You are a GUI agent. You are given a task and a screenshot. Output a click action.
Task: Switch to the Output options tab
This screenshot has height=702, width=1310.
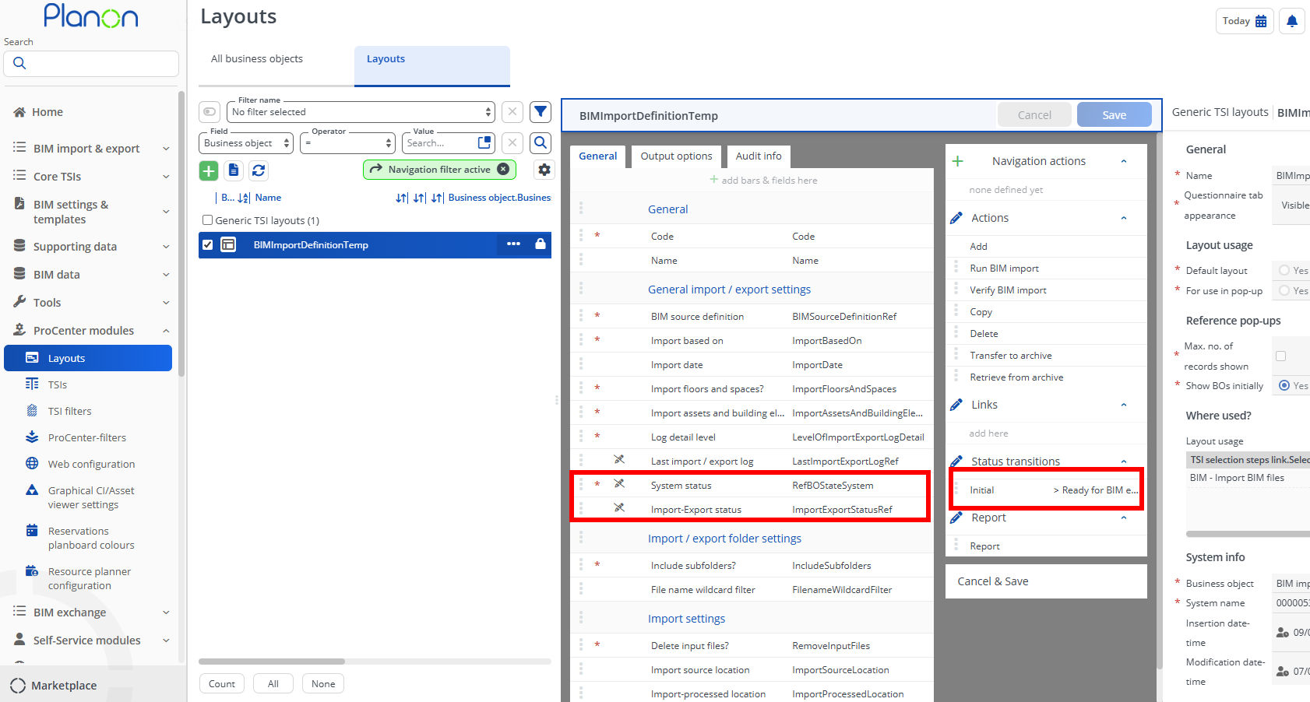[676, 156]
